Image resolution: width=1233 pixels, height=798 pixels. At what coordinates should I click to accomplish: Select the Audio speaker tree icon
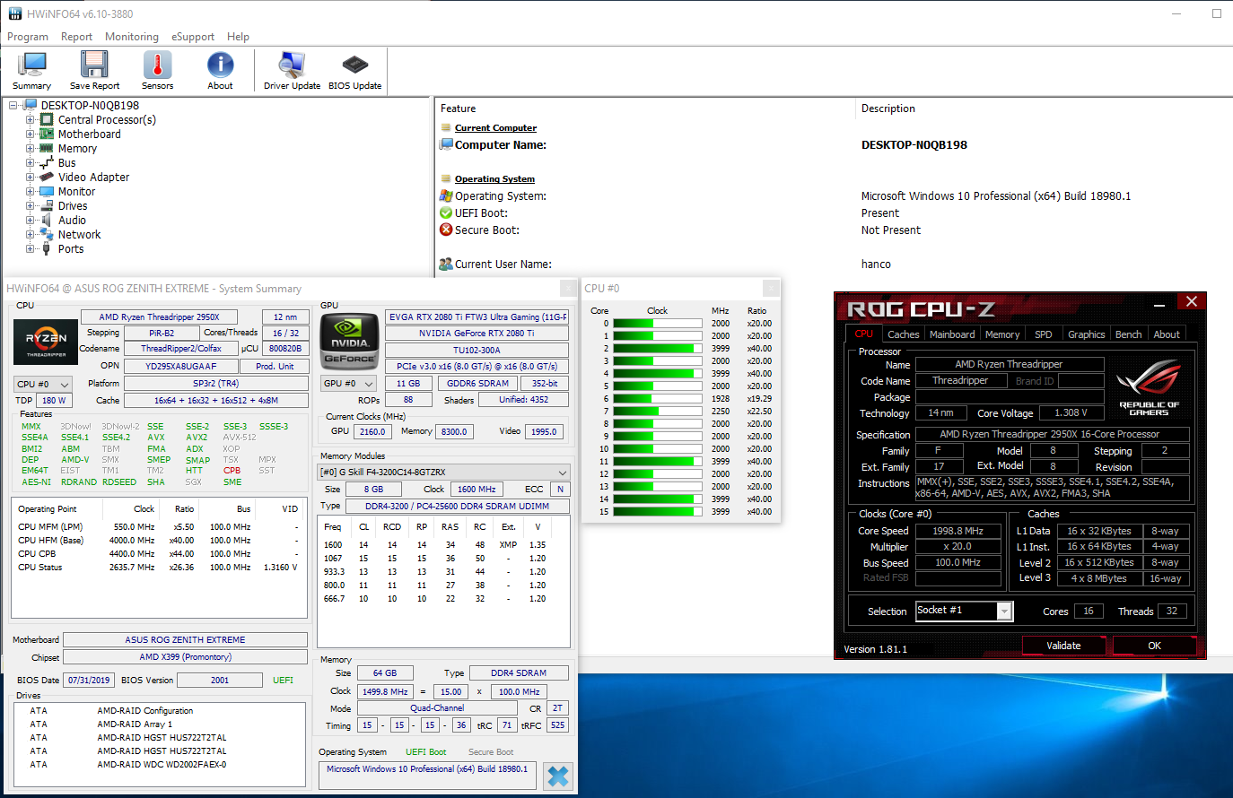pyautogui.click(x=47, y=220)
